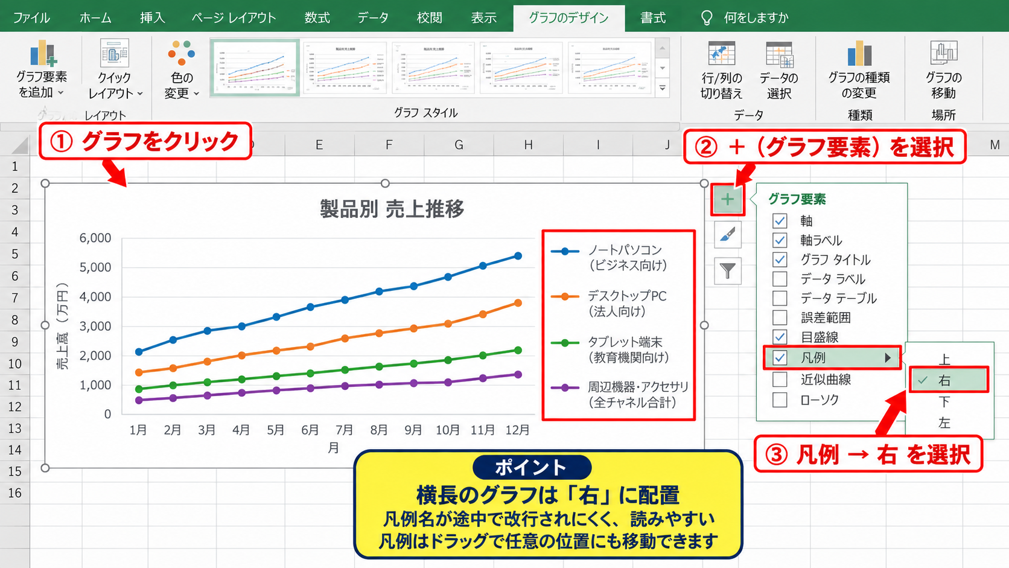This screenshot has height=568, width=1009.
Task: Click the グラフの移動 icon
Action: pyautogui.click(x=944, y=53)
